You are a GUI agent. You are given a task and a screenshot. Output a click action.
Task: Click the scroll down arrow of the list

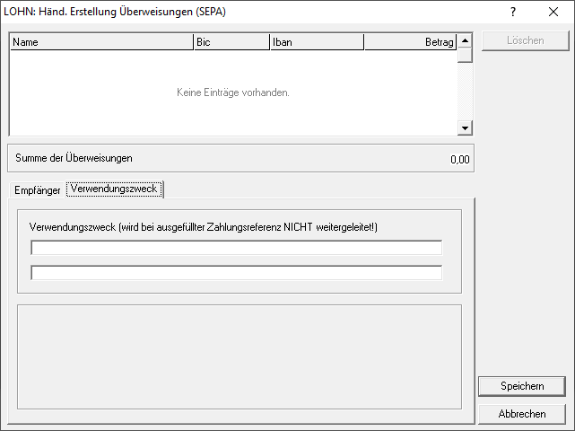[x=465, y=128]
